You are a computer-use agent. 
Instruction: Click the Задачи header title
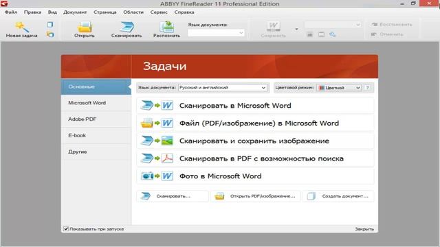click(165, 66)
